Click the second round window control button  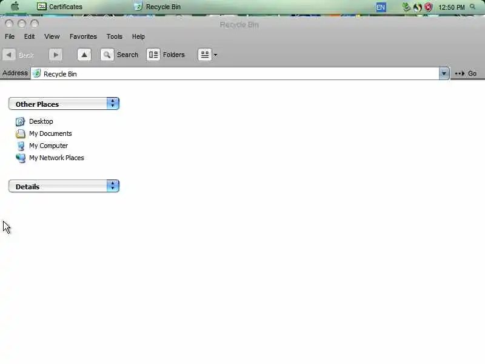pyautogui.click(x=22, y=24)
